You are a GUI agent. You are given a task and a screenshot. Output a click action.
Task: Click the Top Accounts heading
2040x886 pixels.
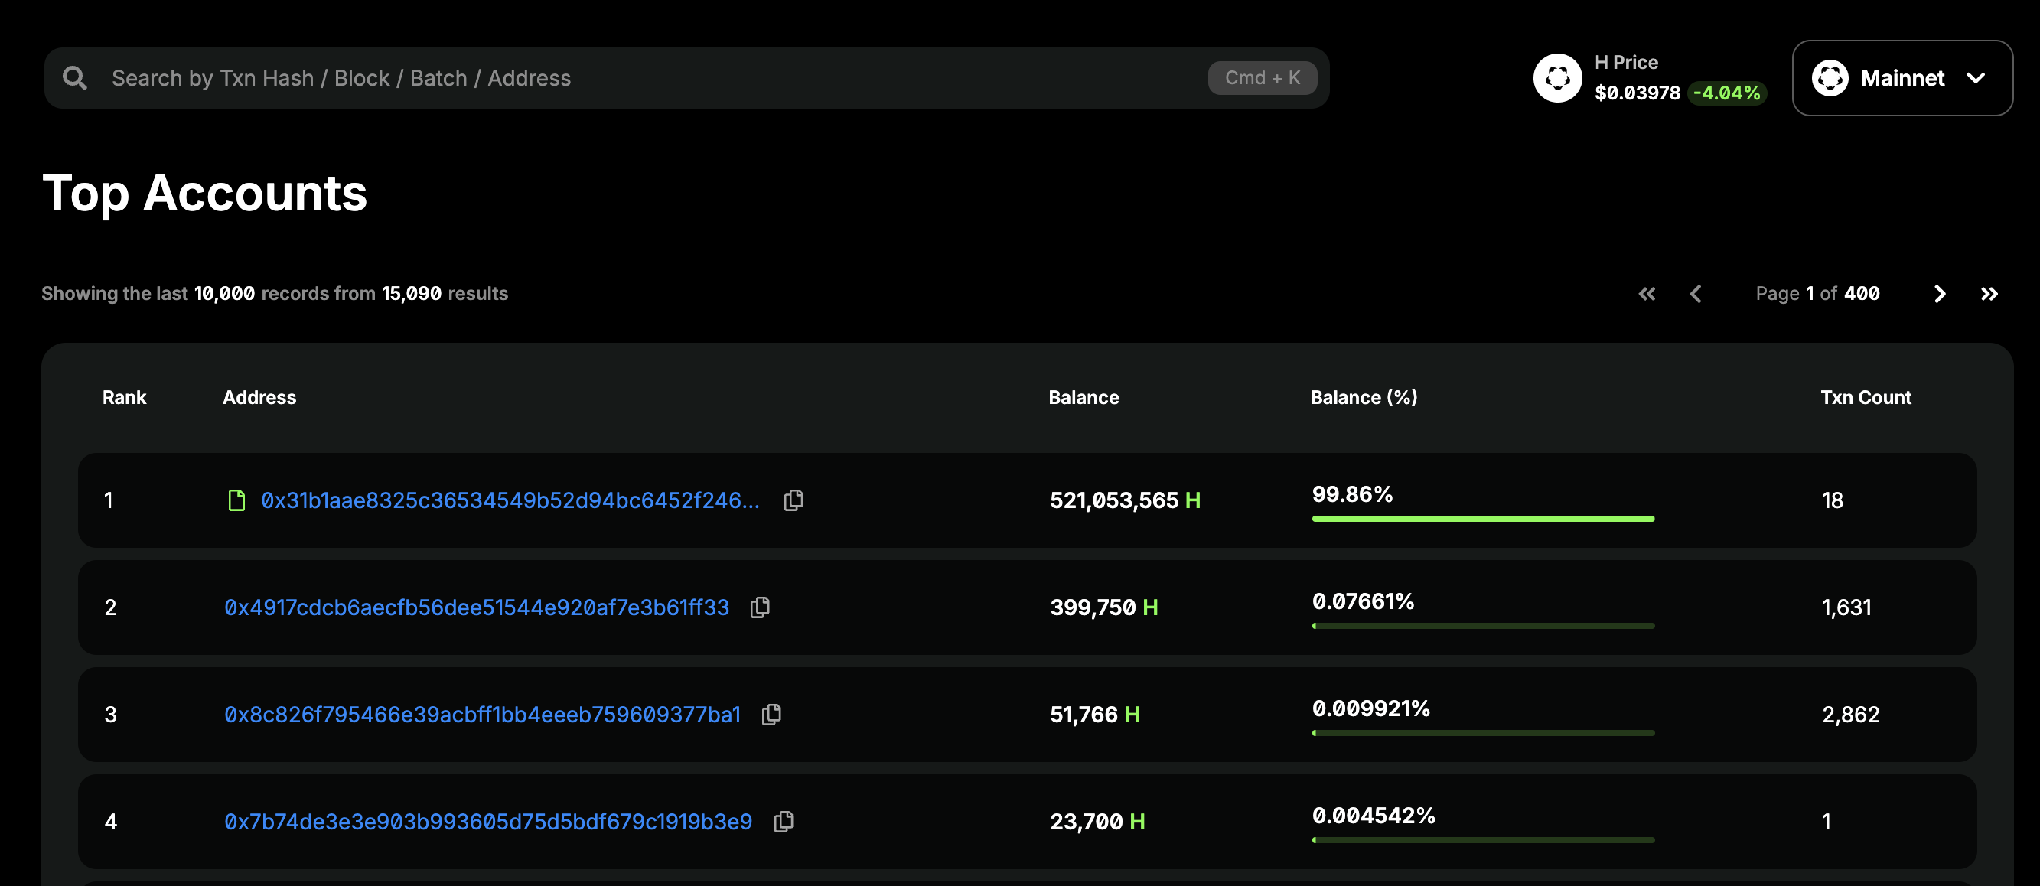click(x=205, y=194)
